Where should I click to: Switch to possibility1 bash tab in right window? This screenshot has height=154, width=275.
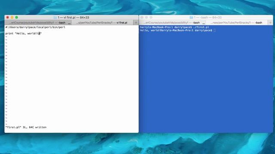point(172,23)
